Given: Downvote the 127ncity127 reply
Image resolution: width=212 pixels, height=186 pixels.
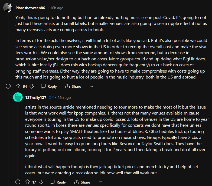Looking at the screenshot, I should point(41,182).
